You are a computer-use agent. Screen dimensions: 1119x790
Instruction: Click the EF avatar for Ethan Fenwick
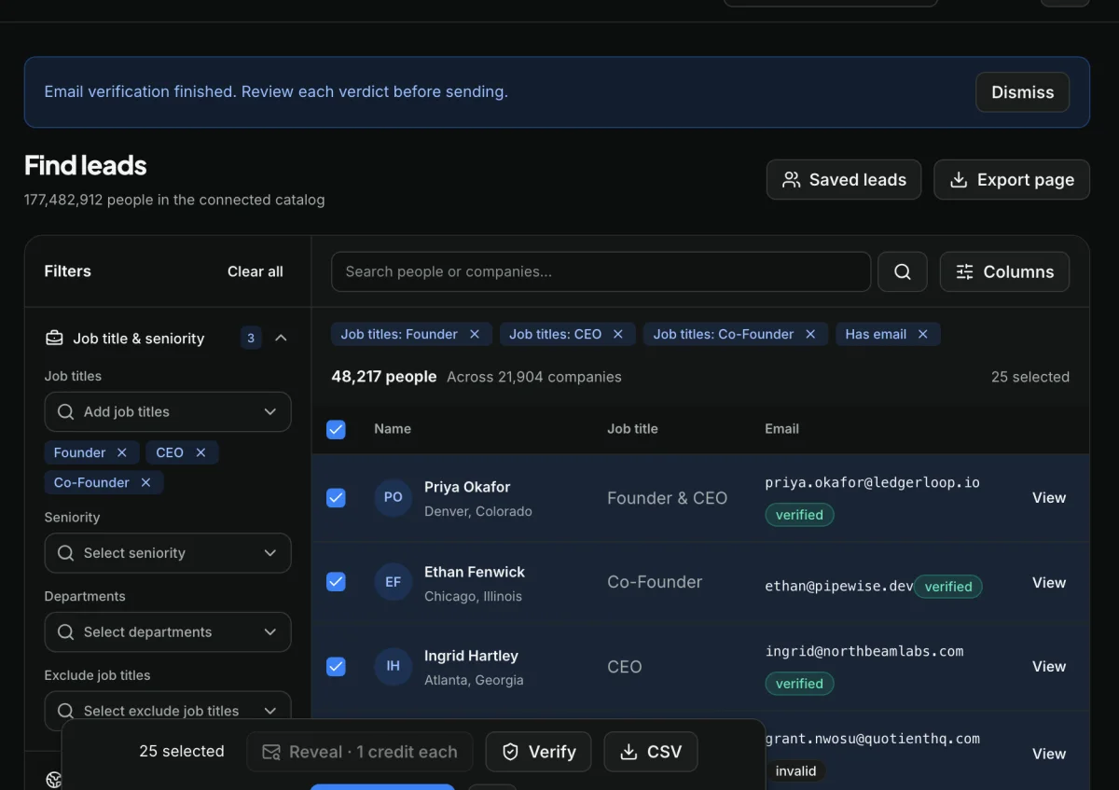click(x=394, y=582)
